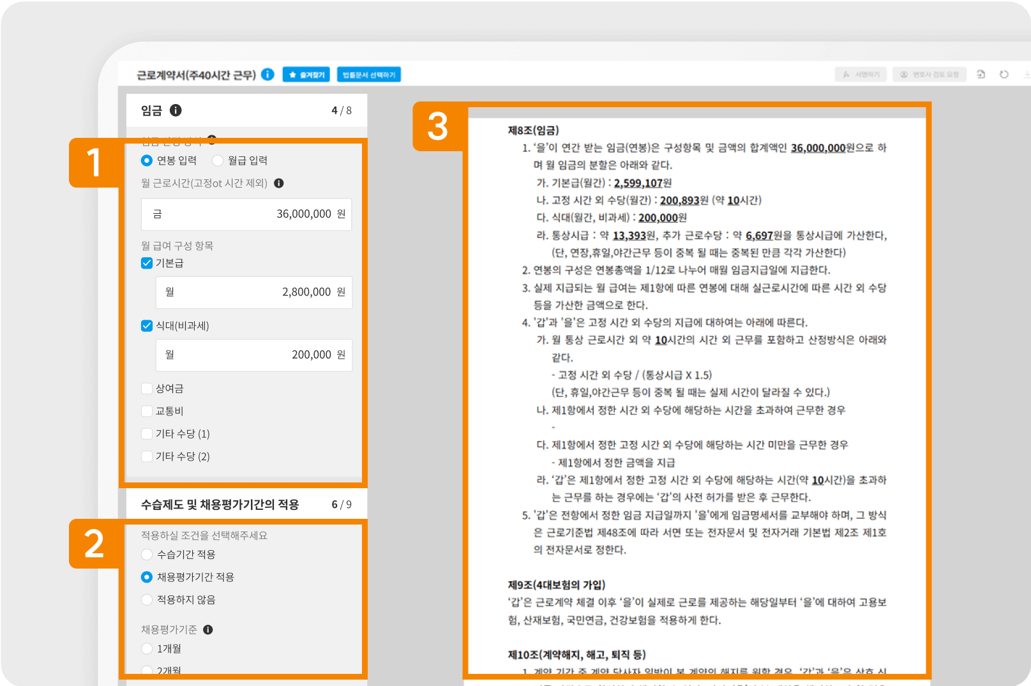The width and height of the screenshot is (1031, 686).
Task: Click the 제8조(임금) heading in document
Action: click(x=533, y=130)
